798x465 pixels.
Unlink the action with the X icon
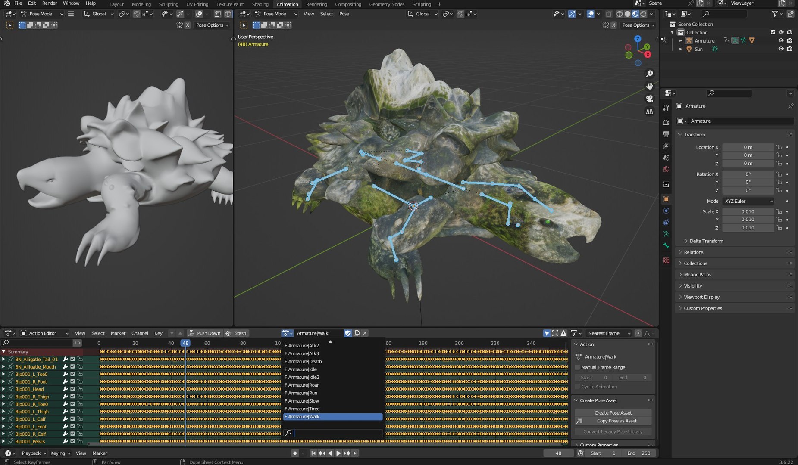pos(365,333)
